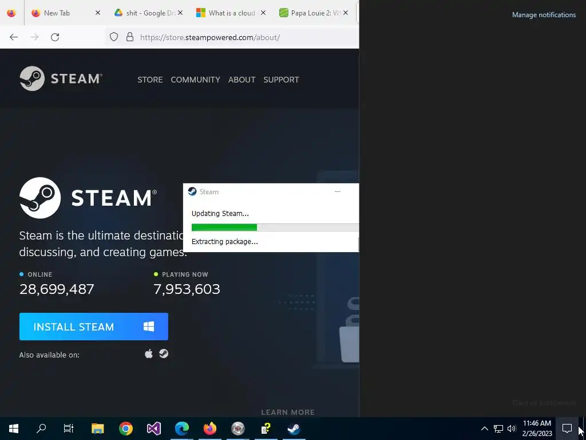Click the playing now count 7,953,603
Viewport: 586px width, 440px height.
(187, 289)
